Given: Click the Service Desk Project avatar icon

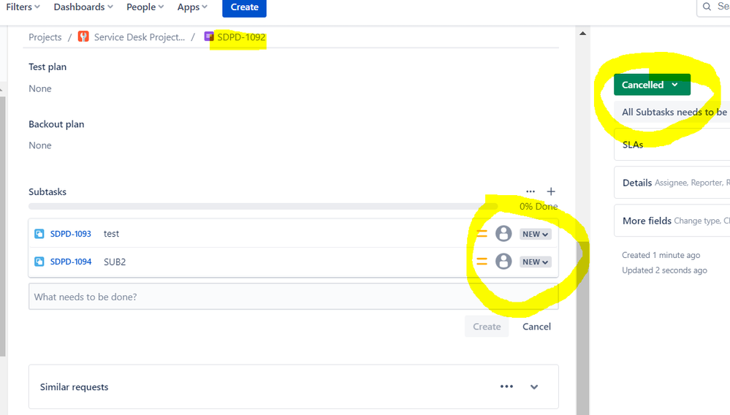Looking at the screenshot, I should [x=83, y=37].
